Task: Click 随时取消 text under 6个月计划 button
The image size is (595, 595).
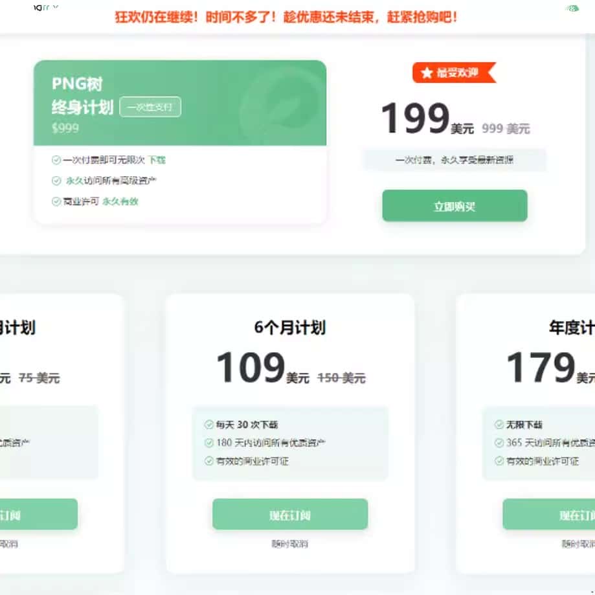Action: click(290, 544)
